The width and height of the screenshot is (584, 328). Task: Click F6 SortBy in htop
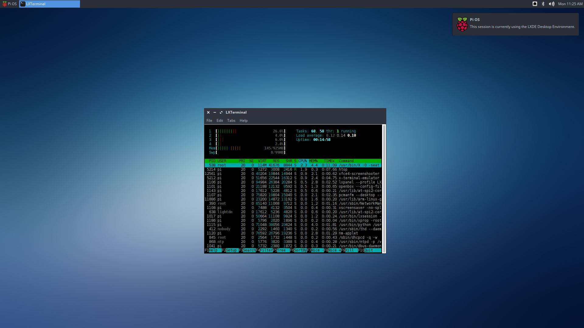[x=298, y=250]
